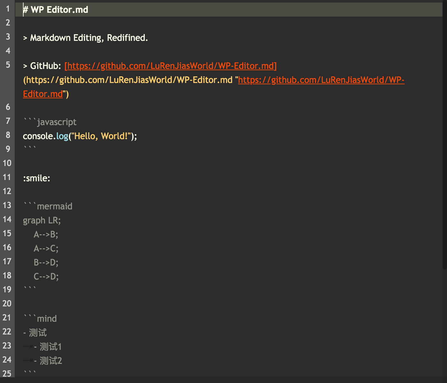Click the '- 测试' mind map root line
Viewport: 447px width, 383px height.
coord(35,333)
